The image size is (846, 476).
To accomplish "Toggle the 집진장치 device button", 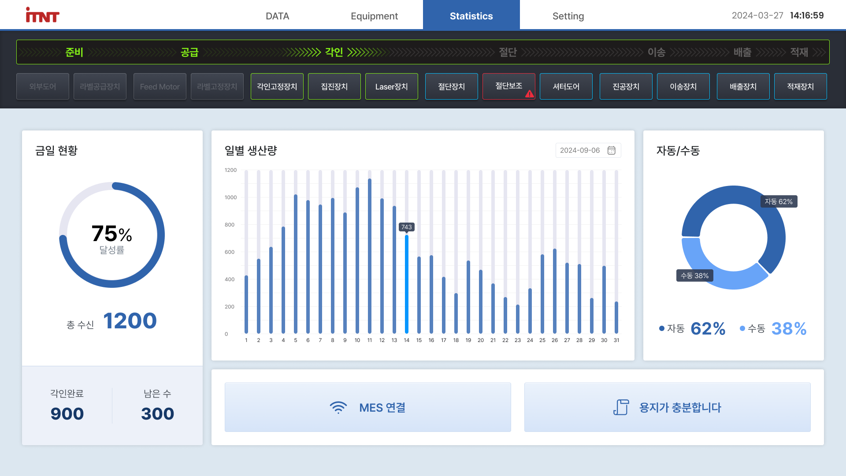I will 334,86.
